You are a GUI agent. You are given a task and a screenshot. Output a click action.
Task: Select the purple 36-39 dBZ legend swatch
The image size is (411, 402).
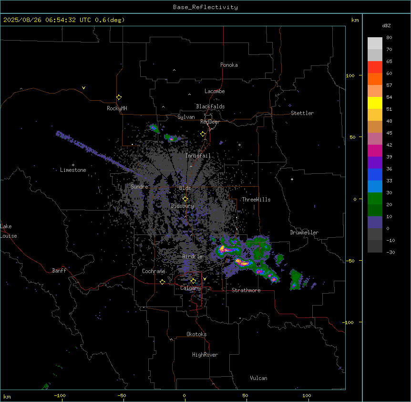point(375,163)
